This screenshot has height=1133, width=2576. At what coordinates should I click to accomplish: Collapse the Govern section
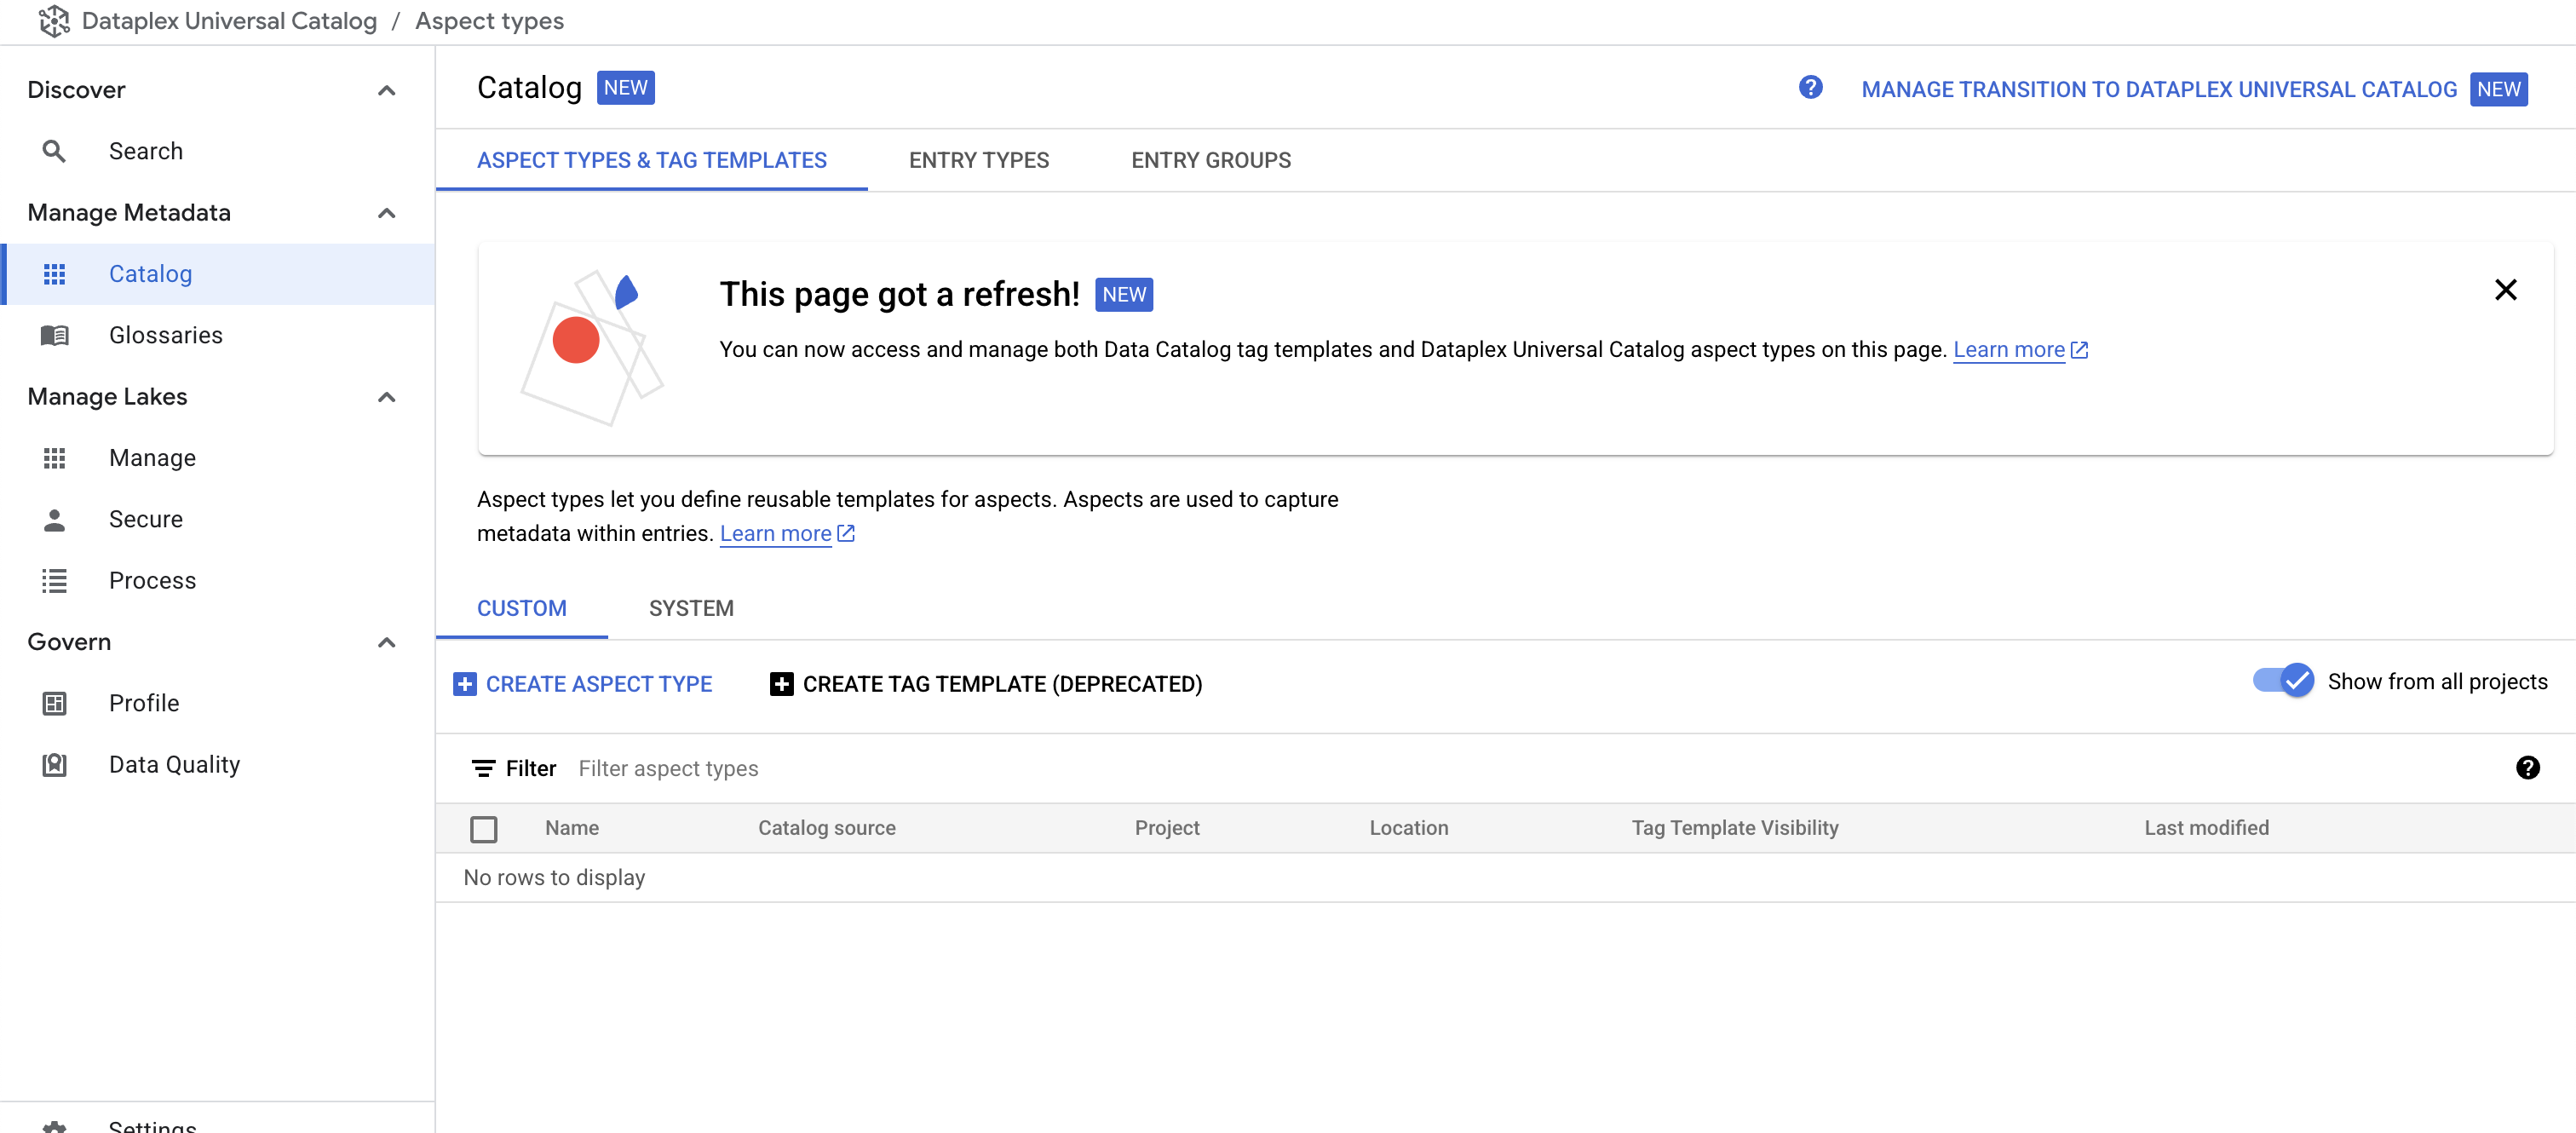pyautogui.click(x=387, y=642)
